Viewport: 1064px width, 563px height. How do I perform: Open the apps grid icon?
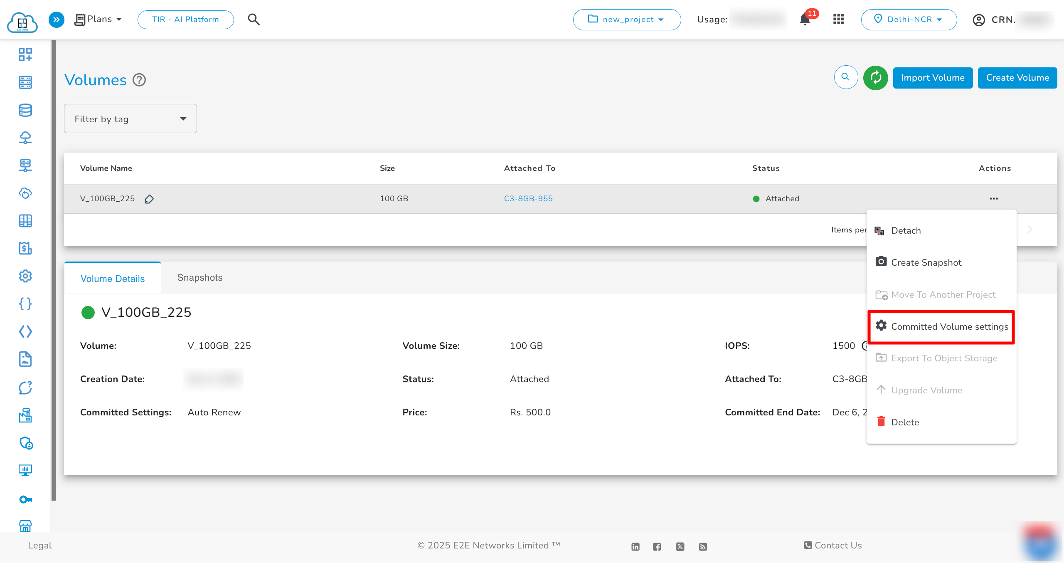tap(838, 20)
